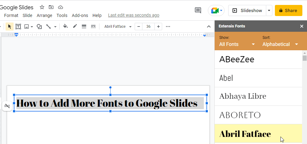Open the Help menu
The width and height of the screenshot is (307, 144).
point(97,15)
